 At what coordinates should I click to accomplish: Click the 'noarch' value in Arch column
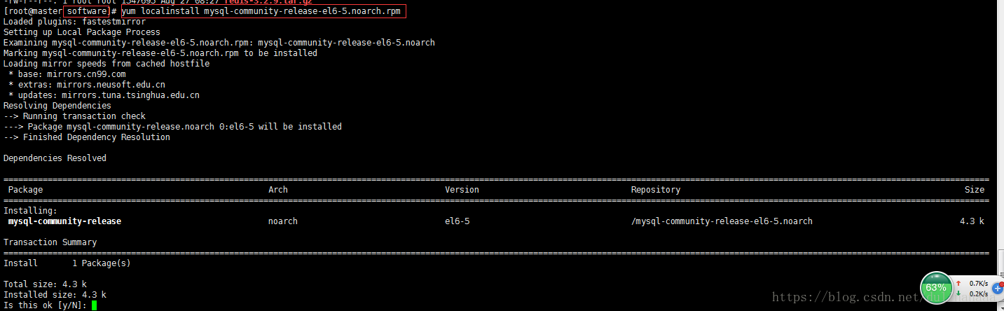tap(283, 221)
